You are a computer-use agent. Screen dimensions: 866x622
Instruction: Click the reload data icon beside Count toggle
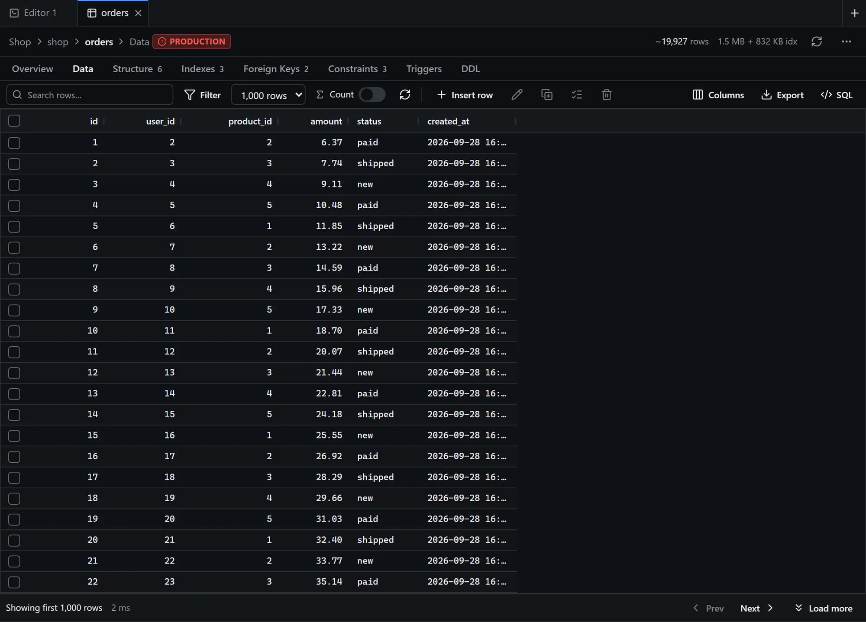pyautogui.click(x=405, y=95)
